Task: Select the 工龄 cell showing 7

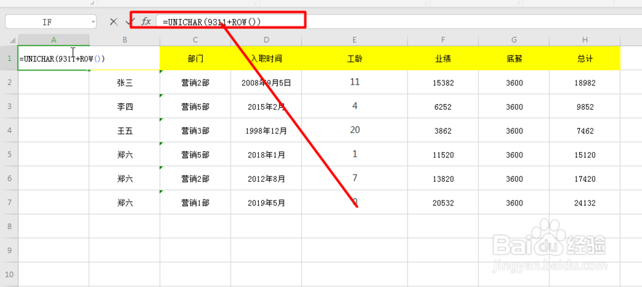Action: point(354,178)
